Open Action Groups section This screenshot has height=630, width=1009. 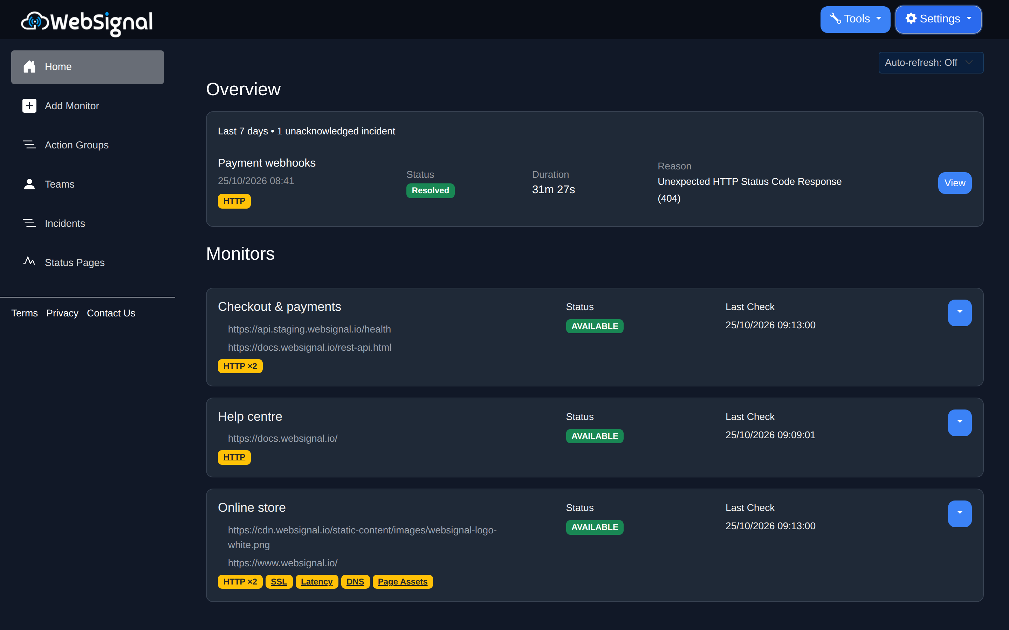click(88, 145)
